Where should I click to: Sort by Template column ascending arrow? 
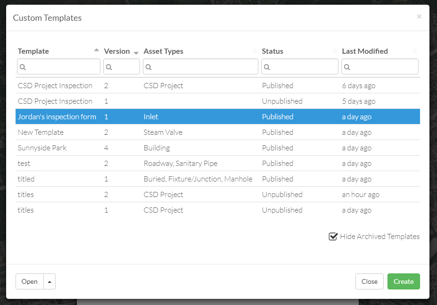[97, 50]
